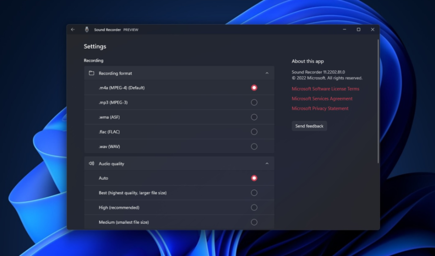Click the Send feedback button
435x256 pixels.
tap(309, 126)
